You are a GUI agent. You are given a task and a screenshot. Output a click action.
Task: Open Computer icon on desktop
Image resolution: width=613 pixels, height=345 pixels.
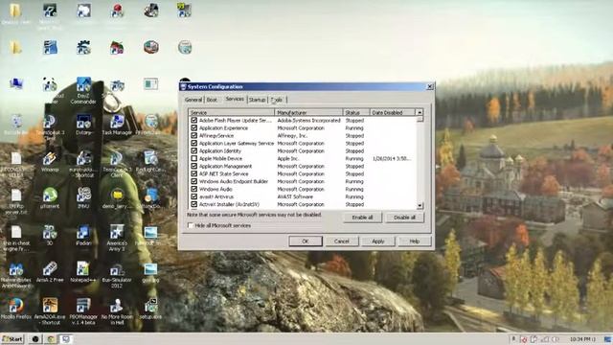[x=16, y=83]
